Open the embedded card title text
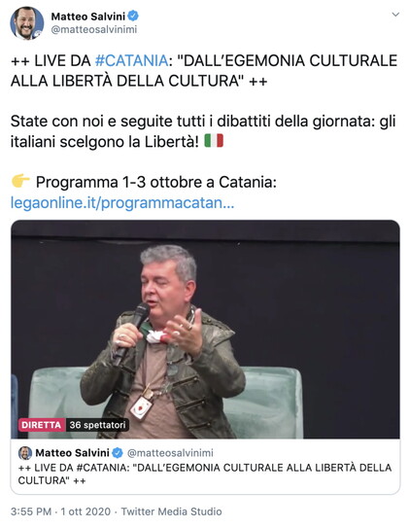This screenshot has height=528, width=409. [205, 474]
